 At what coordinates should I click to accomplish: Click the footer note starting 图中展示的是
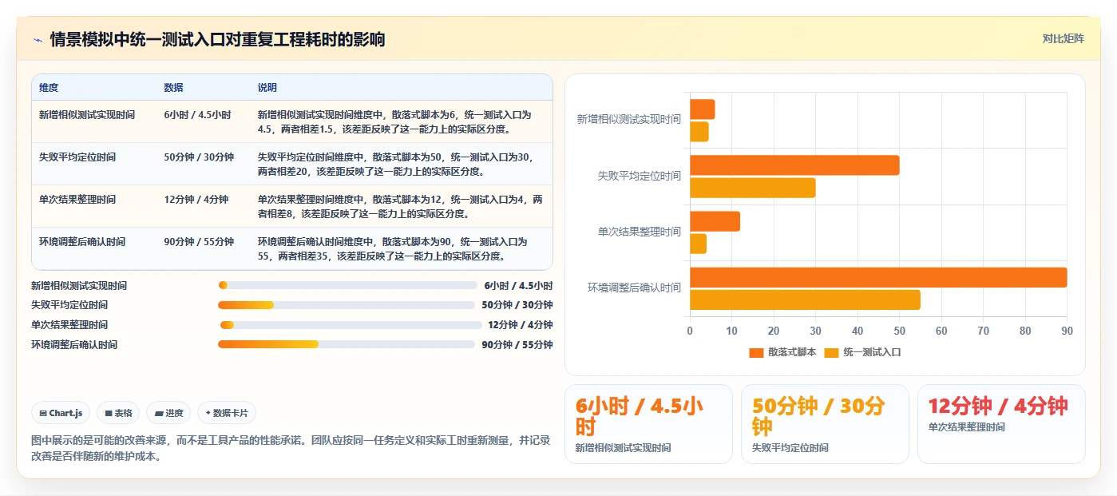click(x=291, y=448)
